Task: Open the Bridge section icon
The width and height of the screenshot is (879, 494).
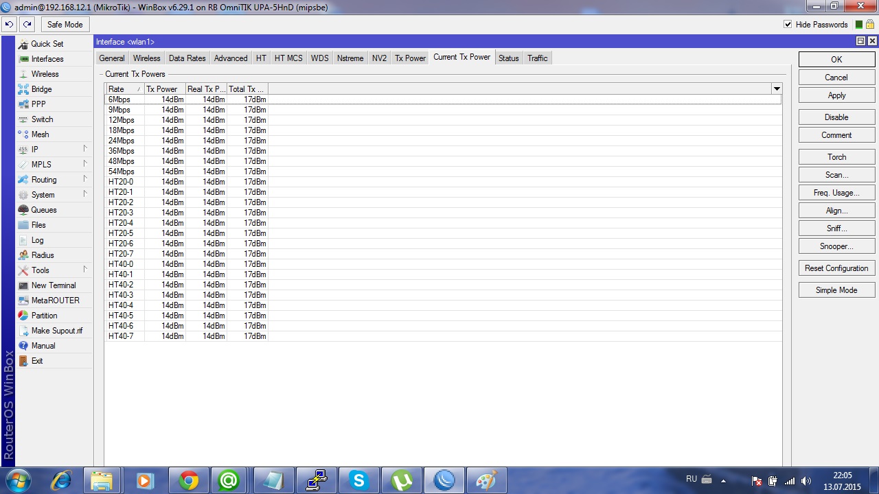Action: (23, 89)
